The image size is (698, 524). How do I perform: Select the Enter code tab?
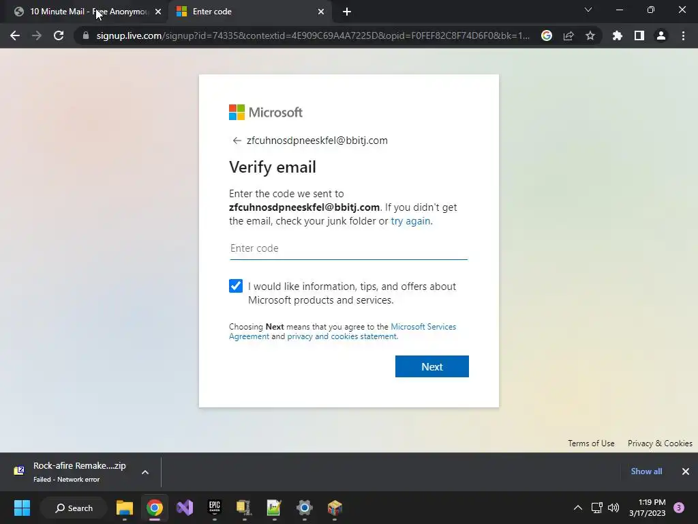pos(249,12)
